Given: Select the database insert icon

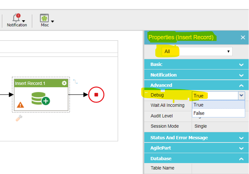Looking at the screenshot, I should pyautogui.click(x=41, y=99).
